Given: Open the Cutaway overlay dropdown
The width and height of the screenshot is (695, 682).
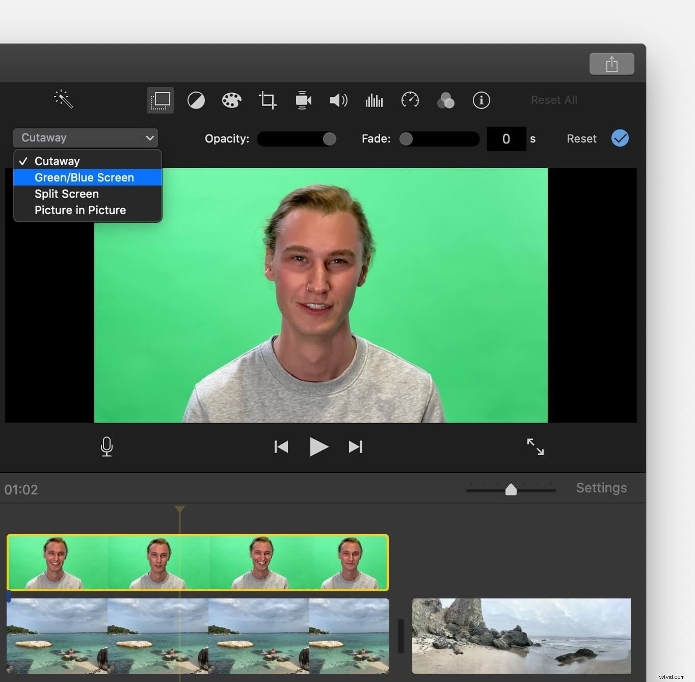Looking at the screenshot, I should 86,138.
